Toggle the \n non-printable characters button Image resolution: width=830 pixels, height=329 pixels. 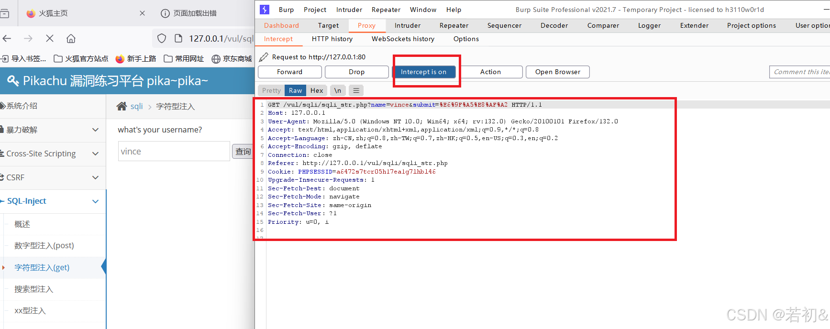click(x=338, y=90)
